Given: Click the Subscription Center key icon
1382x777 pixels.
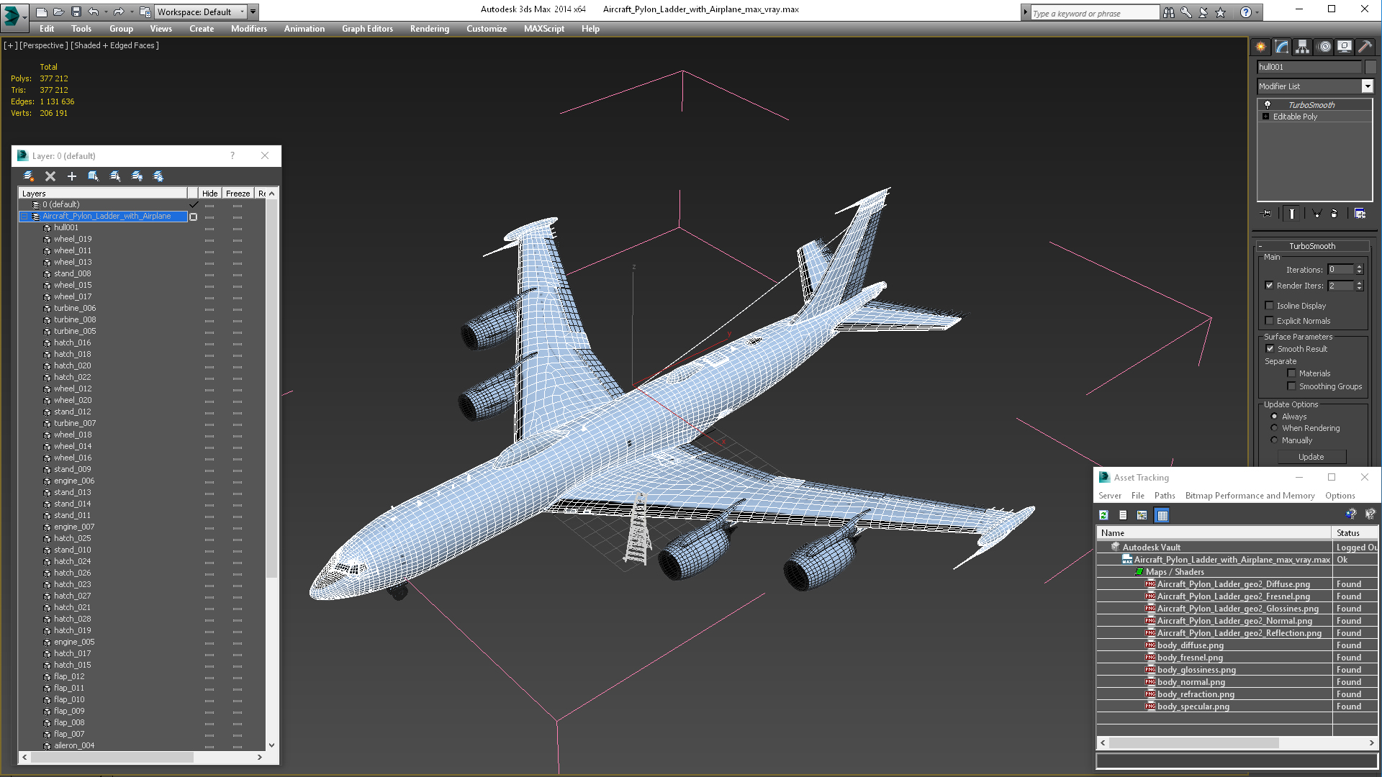Looking at the screenshot, I should coord(1185,12).
